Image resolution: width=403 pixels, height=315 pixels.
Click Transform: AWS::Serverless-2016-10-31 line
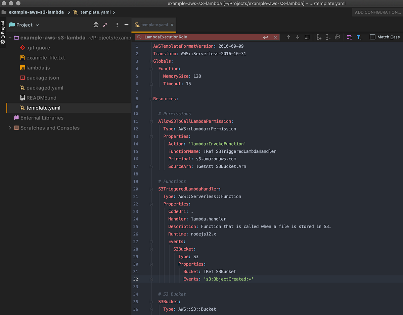199,54
